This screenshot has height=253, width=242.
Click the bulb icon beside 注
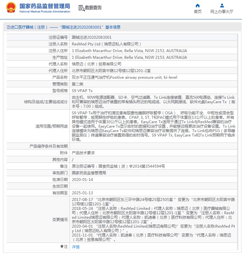[62, 246]
